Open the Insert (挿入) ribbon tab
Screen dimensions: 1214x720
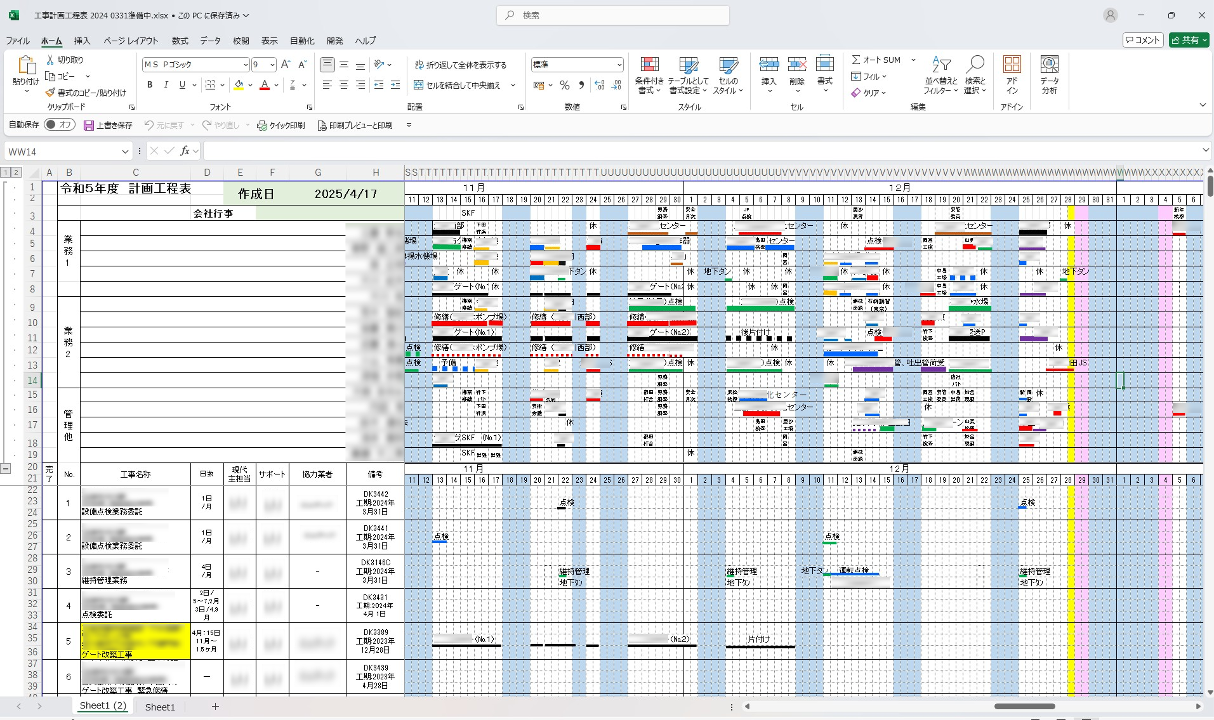pos(82,41)
